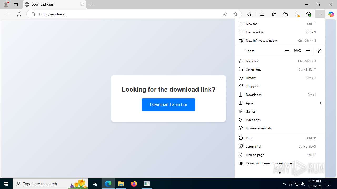This screenshot has width=337, height=189.
Task: Click menu scroll-down arrow at bottom
Action: tap(280, 173)
